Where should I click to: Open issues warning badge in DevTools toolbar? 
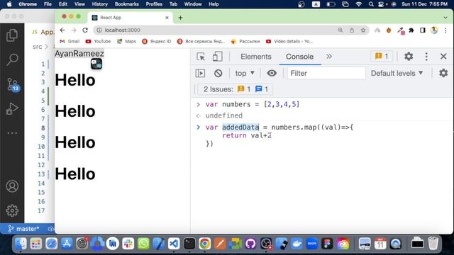click(x=382, y=56)
